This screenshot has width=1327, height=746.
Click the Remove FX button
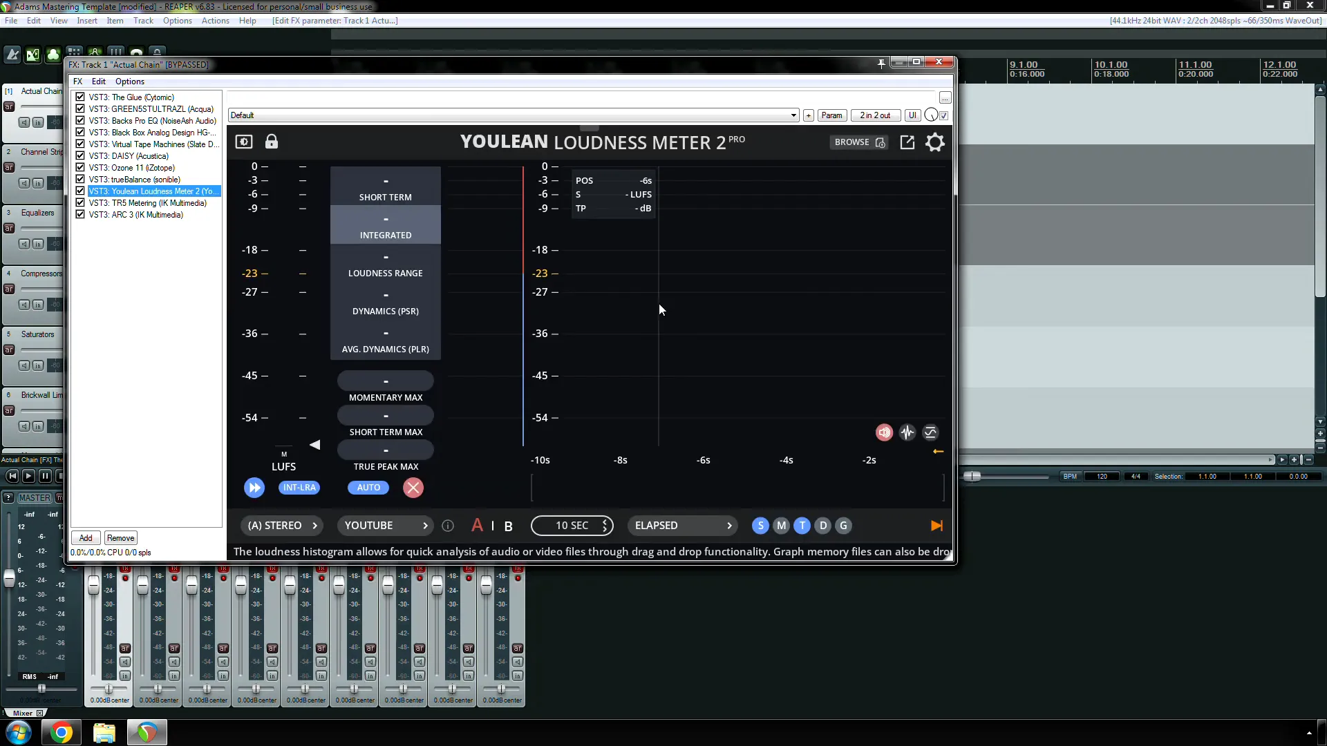click(x=120, y=538)
